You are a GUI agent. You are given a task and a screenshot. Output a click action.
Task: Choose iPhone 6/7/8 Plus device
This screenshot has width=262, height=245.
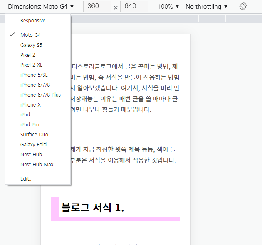coord(38,95)
